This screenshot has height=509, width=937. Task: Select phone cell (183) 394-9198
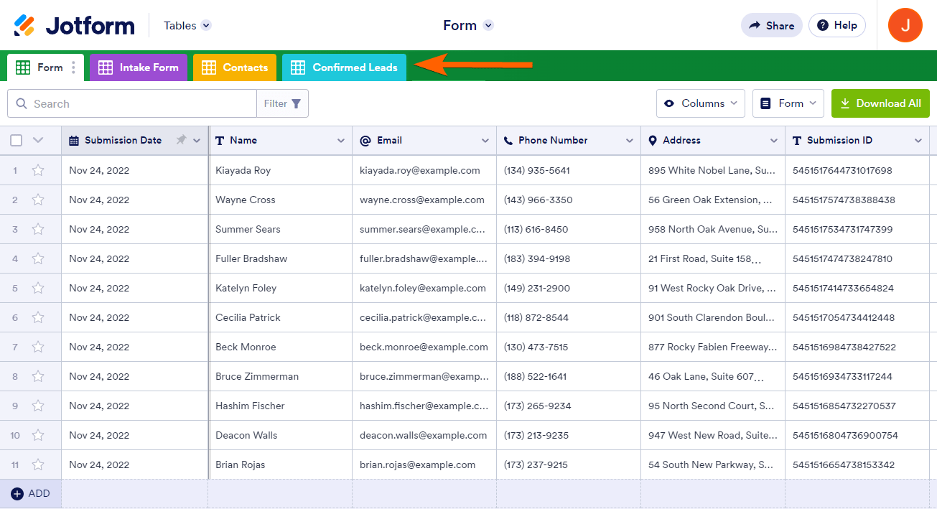pos(569,258)
